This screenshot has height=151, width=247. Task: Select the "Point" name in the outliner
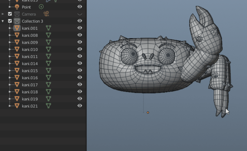tap(26, 7)
